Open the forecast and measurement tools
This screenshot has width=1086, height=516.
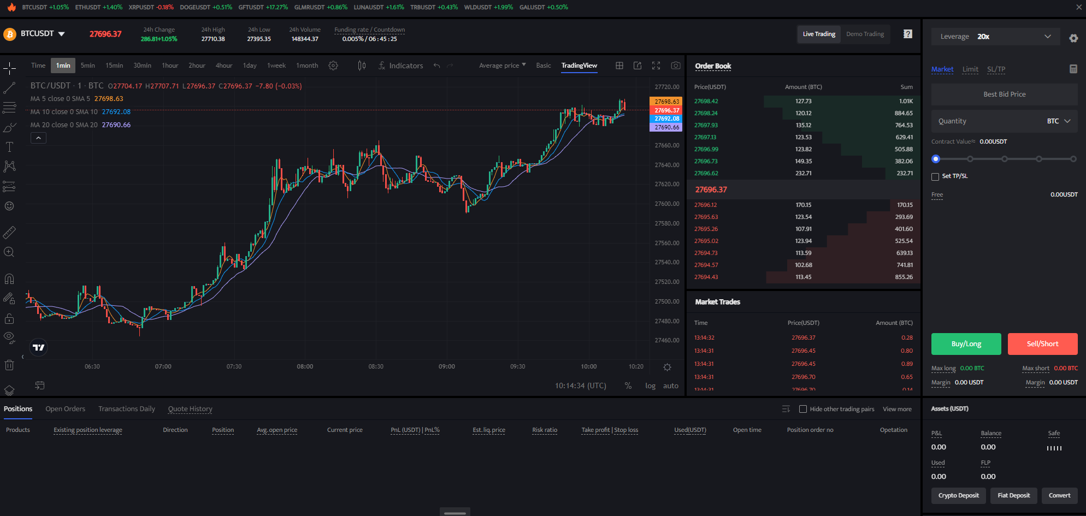(9, 186)
